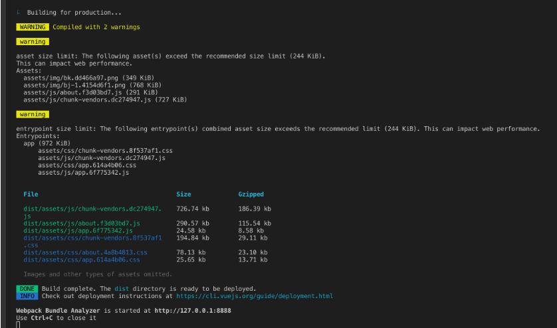Click the File column header
Screen dimensions: 557x328
(x=31, y=195)
